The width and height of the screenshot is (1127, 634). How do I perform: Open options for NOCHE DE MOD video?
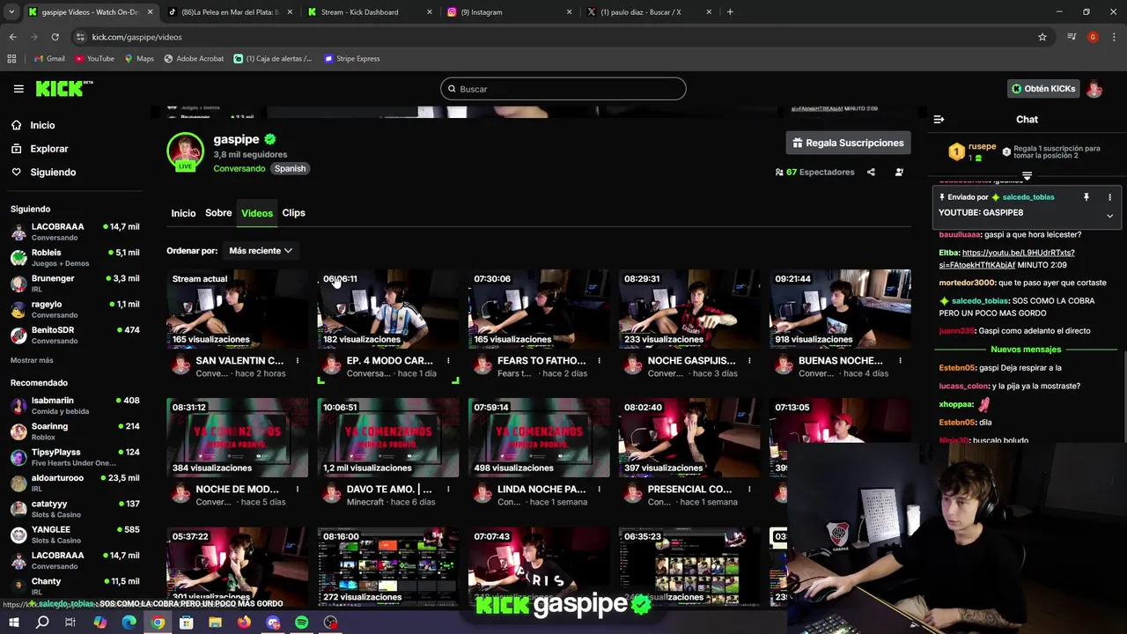[298, 490]
